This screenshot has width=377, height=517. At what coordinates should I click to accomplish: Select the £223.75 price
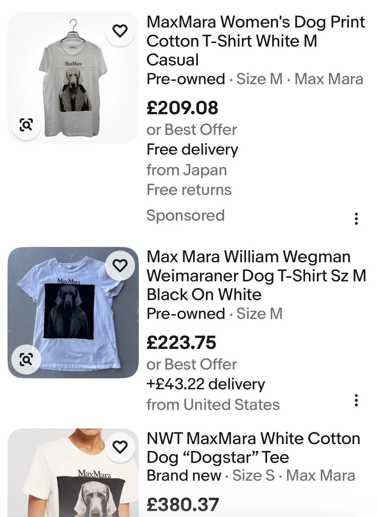click(181, 342)
